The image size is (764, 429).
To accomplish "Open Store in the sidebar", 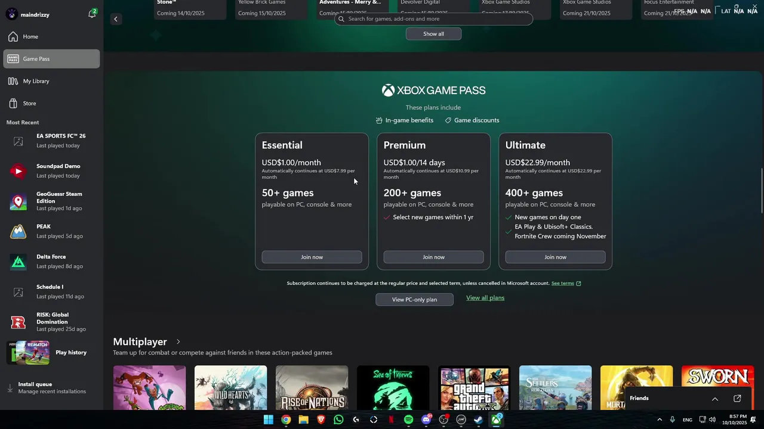I will point(51,103).
